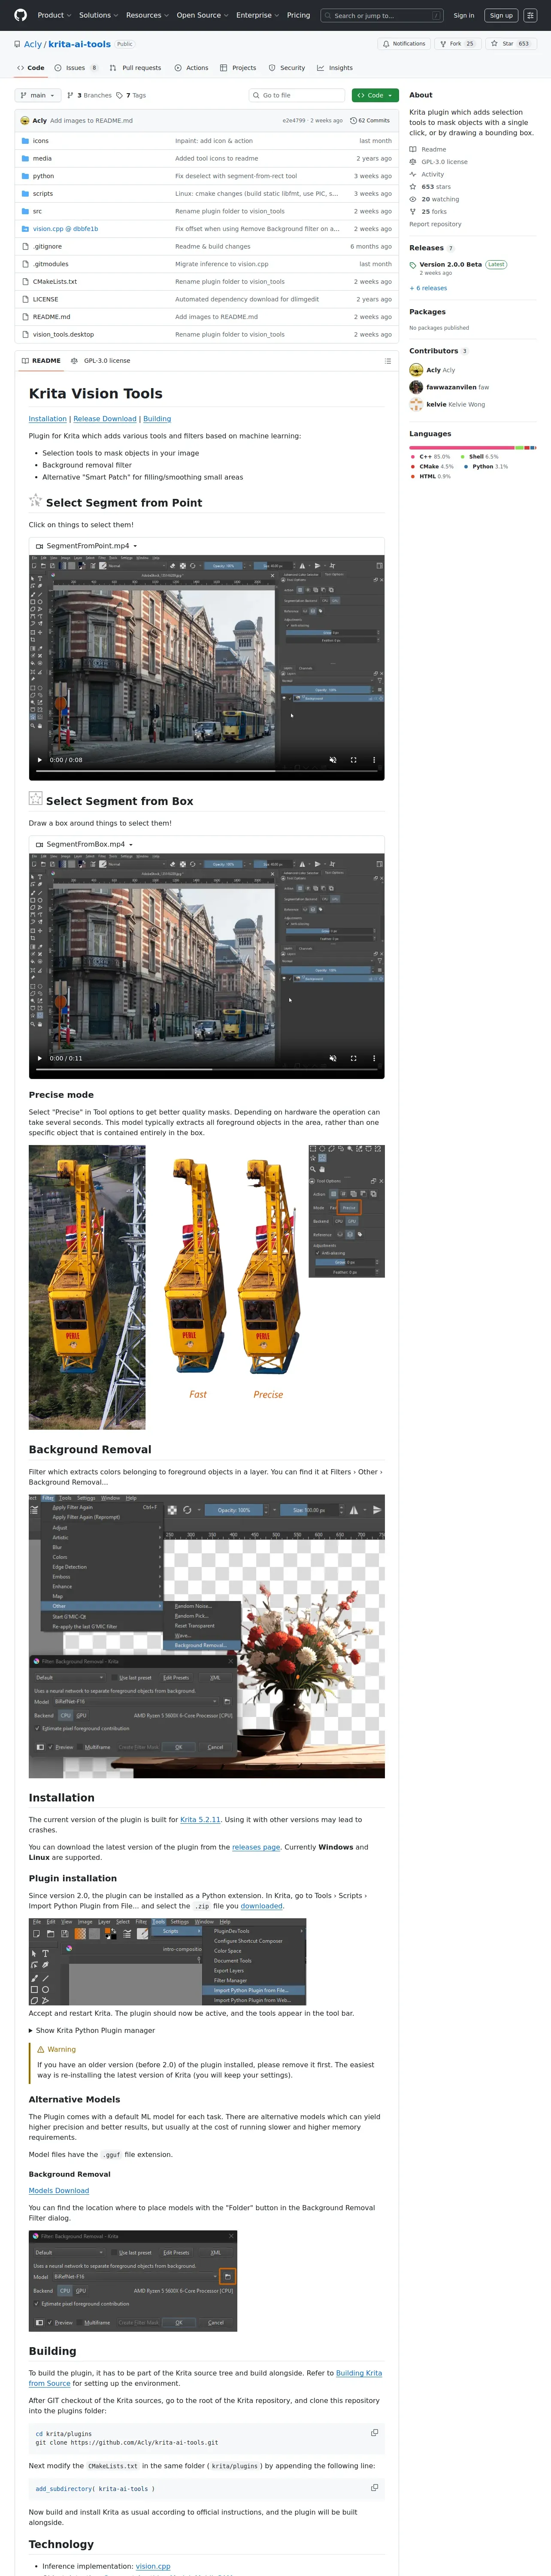Screen dimensions: 551x2576
Task: Switch to the Actions tab
Action: tap(191, 68)
